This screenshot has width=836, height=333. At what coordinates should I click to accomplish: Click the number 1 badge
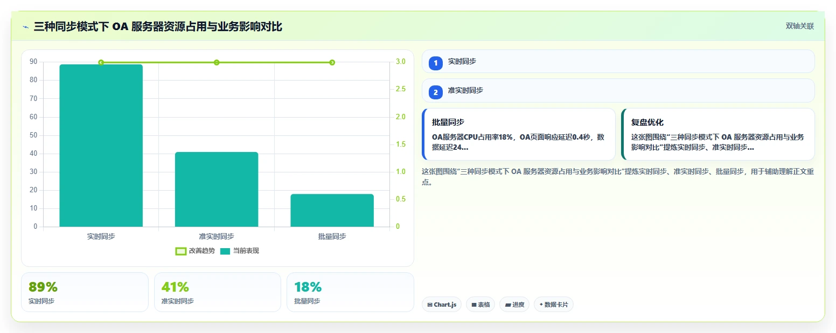coord(436,63)
